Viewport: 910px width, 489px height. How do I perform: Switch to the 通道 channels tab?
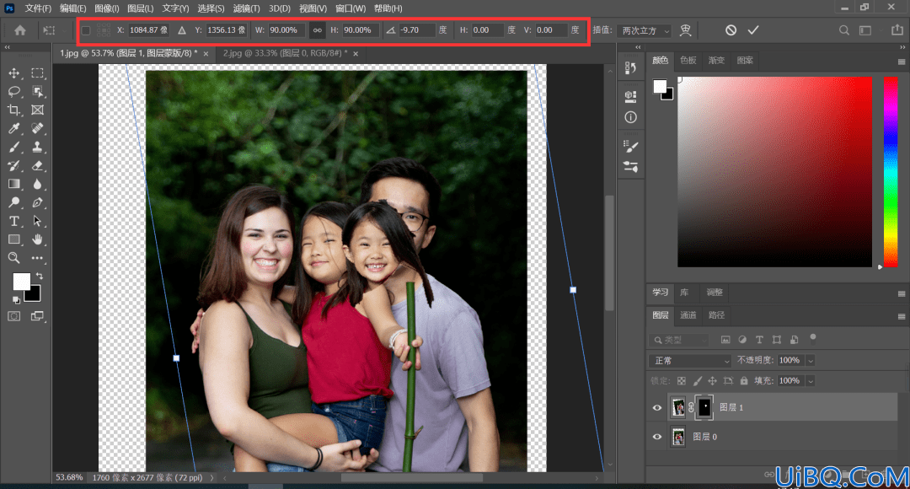click(x=688, y=315)
